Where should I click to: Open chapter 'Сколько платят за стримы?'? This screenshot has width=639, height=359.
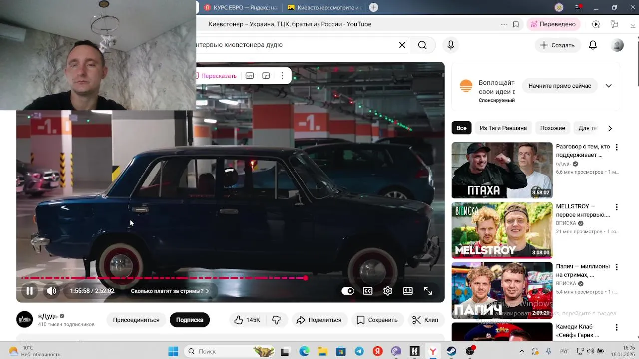point(170,291)
